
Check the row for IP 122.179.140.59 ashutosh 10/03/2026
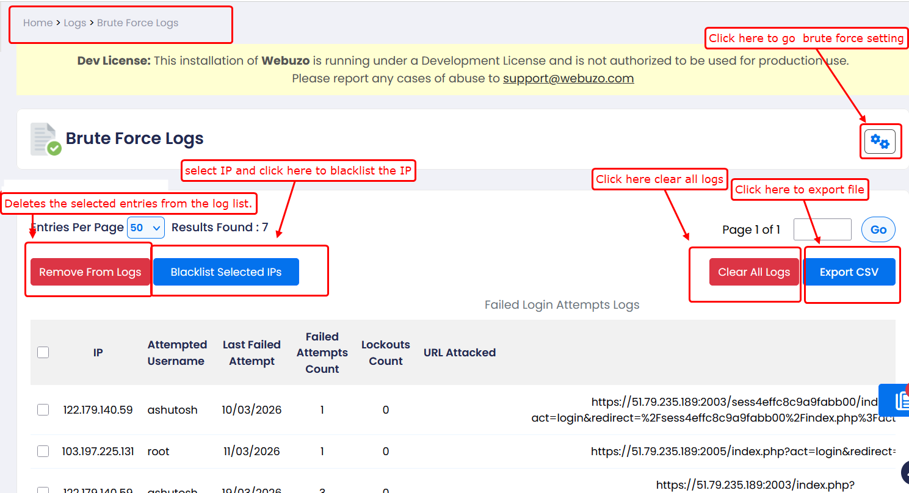43,409
